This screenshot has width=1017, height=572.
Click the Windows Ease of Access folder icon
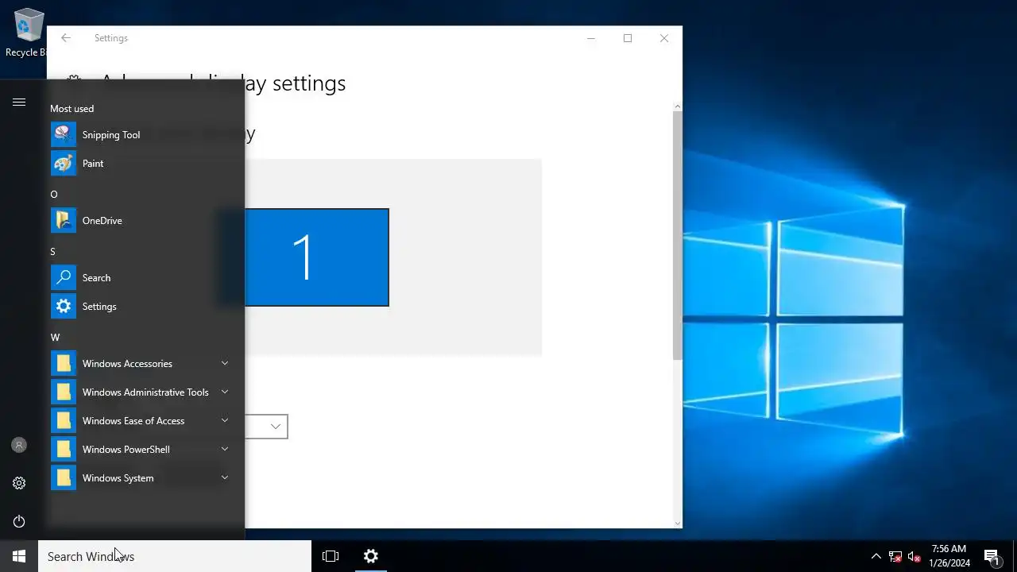tap(64, 421)
